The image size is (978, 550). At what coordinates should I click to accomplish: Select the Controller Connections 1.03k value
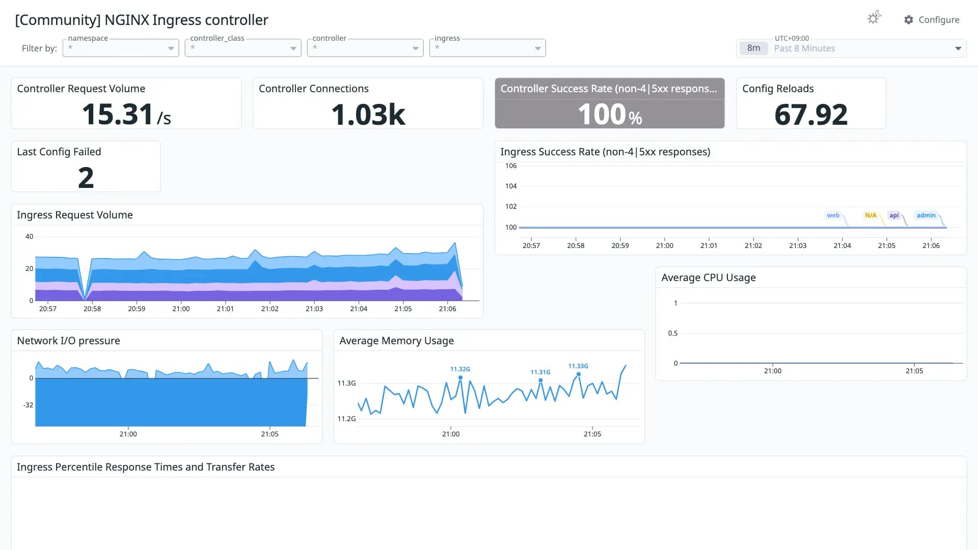tap(368, 114)
